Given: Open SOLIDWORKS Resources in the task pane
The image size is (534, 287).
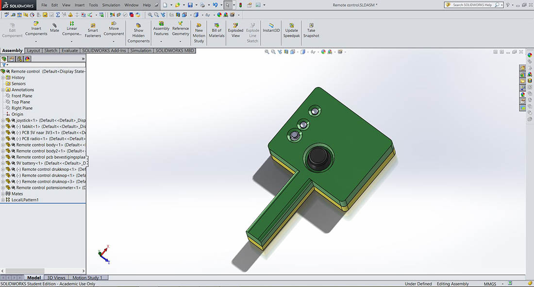Looking at the screenshot, I should [522, 68].
